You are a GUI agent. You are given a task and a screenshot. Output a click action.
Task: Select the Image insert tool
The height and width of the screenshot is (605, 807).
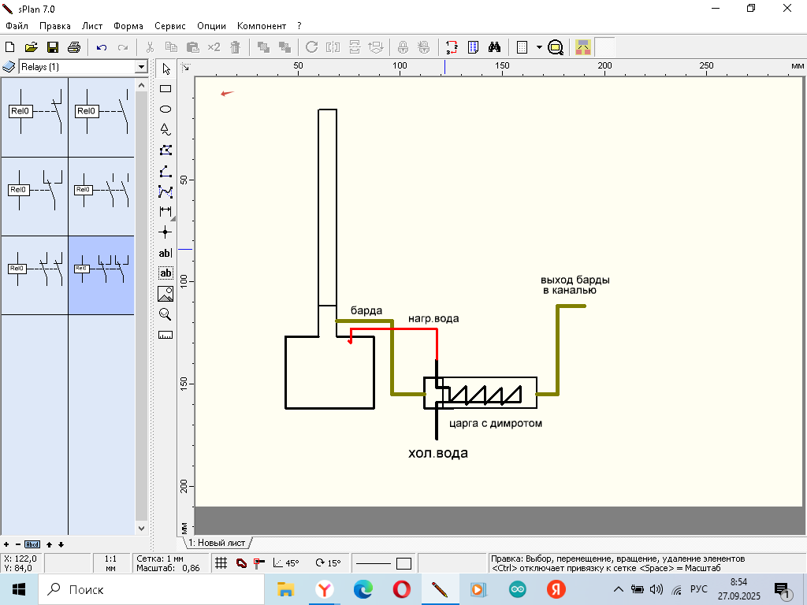click(x=165, y=294)
